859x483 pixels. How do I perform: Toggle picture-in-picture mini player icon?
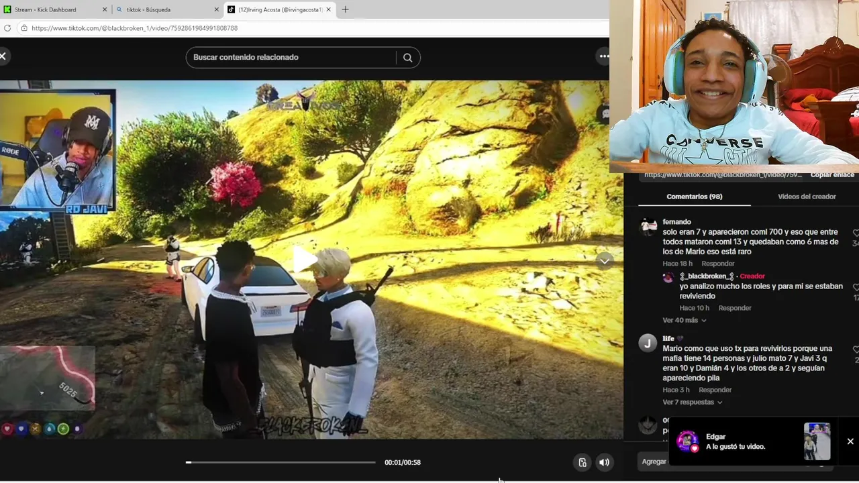point(583,462)
